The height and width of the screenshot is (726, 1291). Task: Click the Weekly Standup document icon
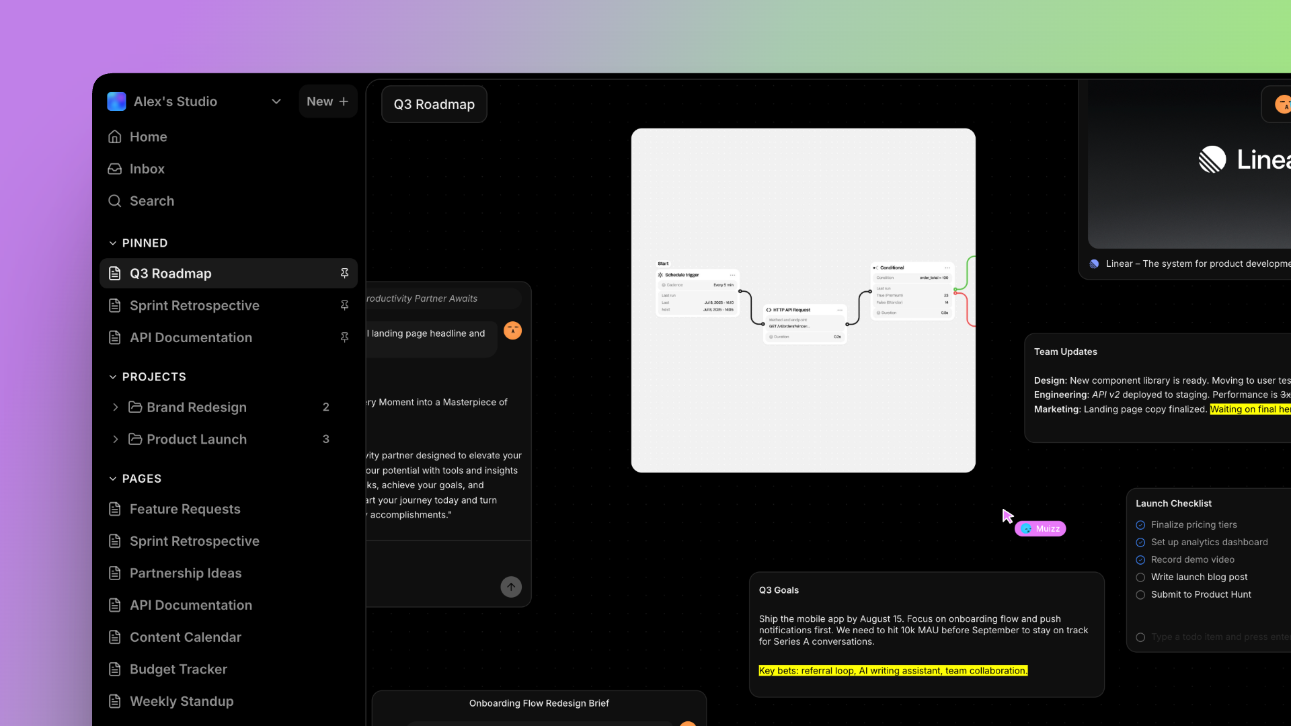(x=114, y=701)
